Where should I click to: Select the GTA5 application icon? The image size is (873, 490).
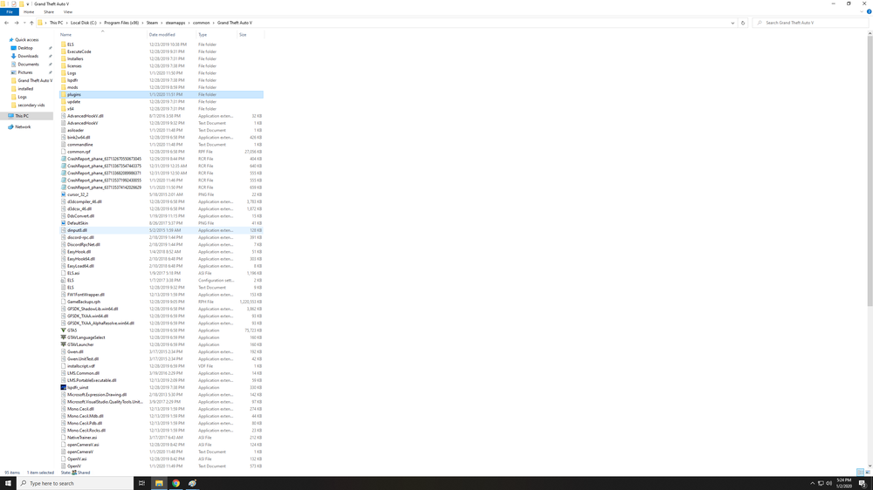click(63, 330)
